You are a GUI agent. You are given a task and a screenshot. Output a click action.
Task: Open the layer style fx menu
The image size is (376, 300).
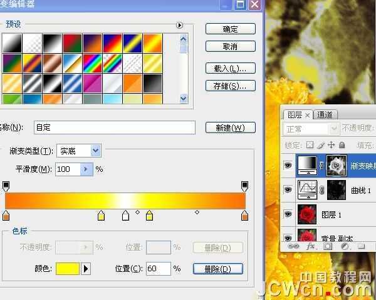(x=310, y=247)
